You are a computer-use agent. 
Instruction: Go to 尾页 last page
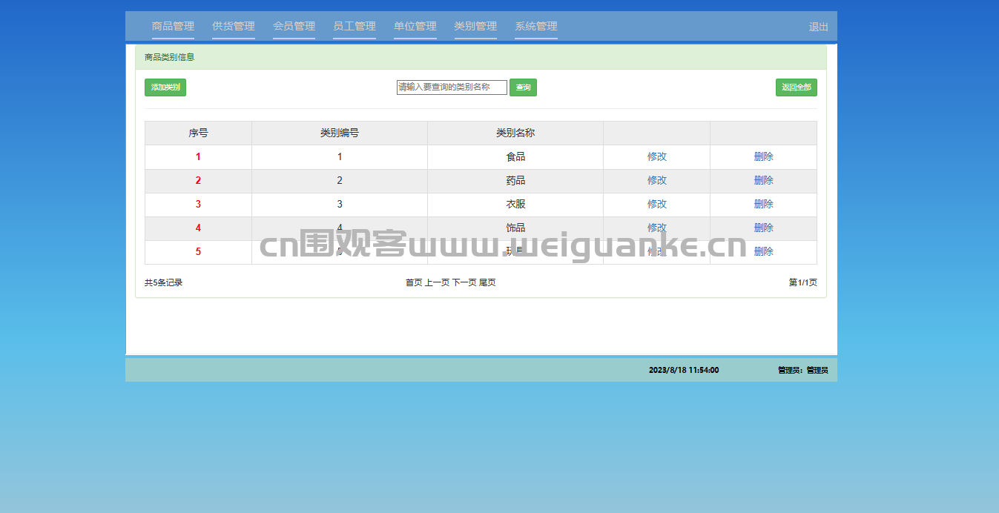[488, 282]
